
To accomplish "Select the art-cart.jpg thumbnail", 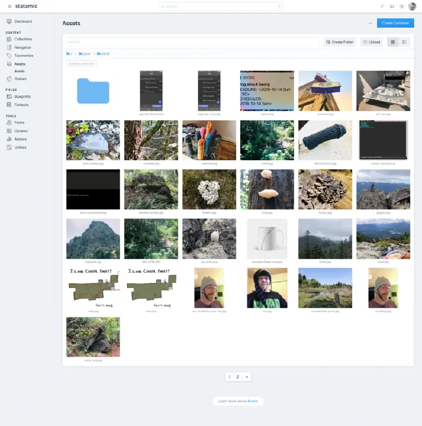I will tap(383, 91).
